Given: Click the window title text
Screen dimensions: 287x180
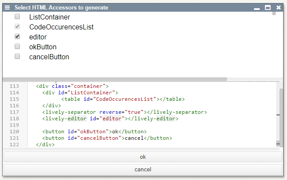Looking at the screenshot, I should (x=61, y=8).
